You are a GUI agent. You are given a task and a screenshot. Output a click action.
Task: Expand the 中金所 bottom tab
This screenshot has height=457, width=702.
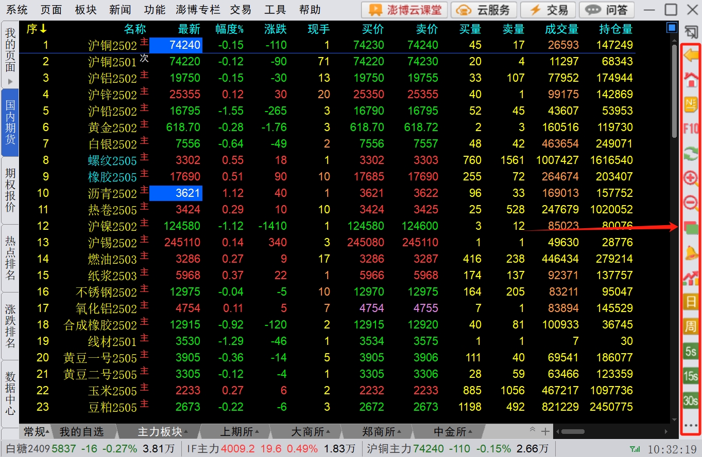tap(453, 431)
